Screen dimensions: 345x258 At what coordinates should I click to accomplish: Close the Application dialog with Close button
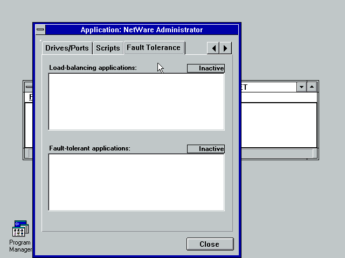(x=210, y=244)
